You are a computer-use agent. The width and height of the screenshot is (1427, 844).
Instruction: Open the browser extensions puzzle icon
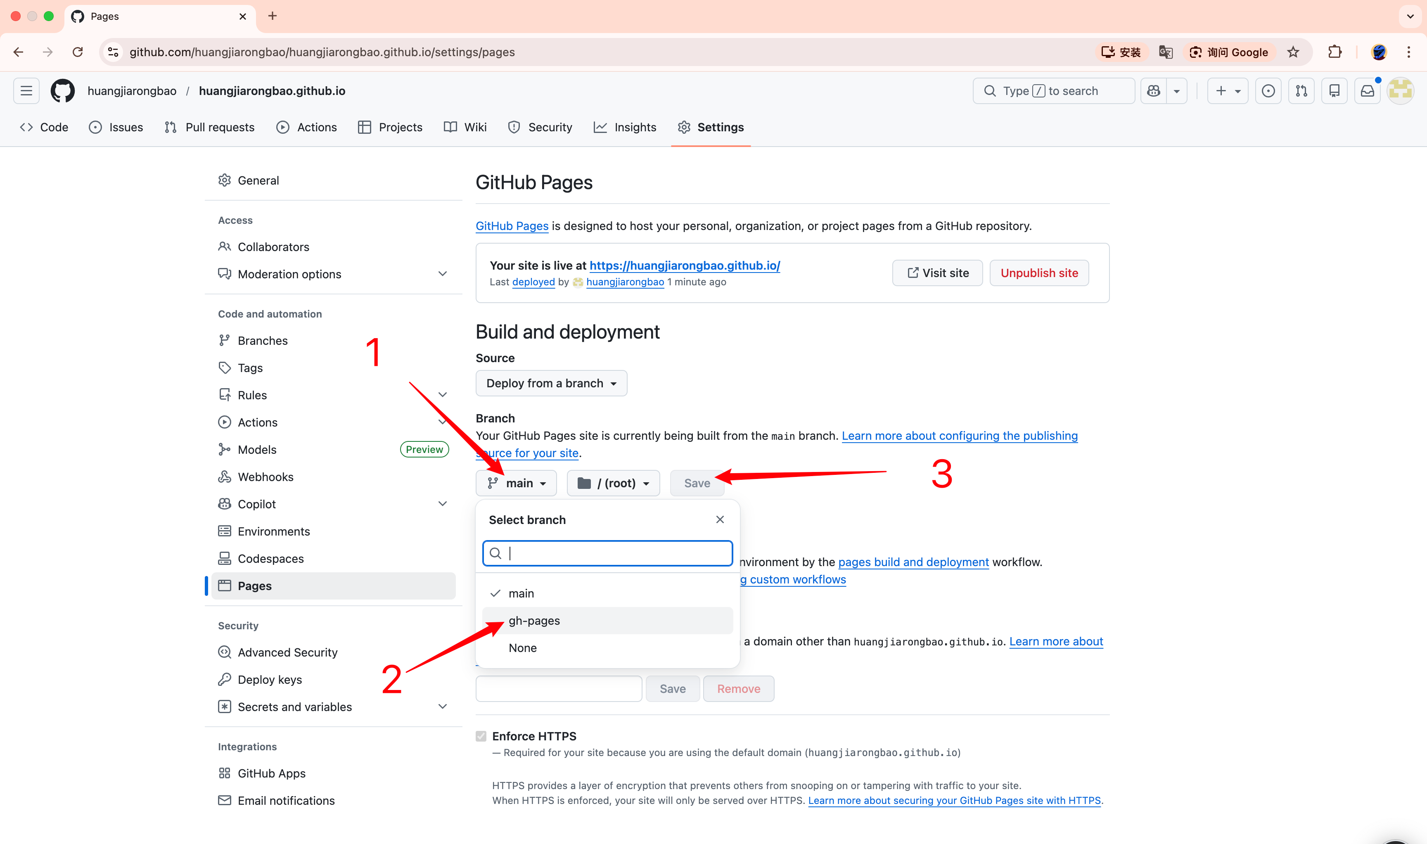tap(1335, 52)
